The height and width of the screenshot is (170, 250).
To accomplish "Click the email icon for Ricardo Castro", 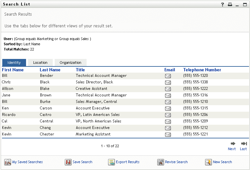I will [168, 115].
